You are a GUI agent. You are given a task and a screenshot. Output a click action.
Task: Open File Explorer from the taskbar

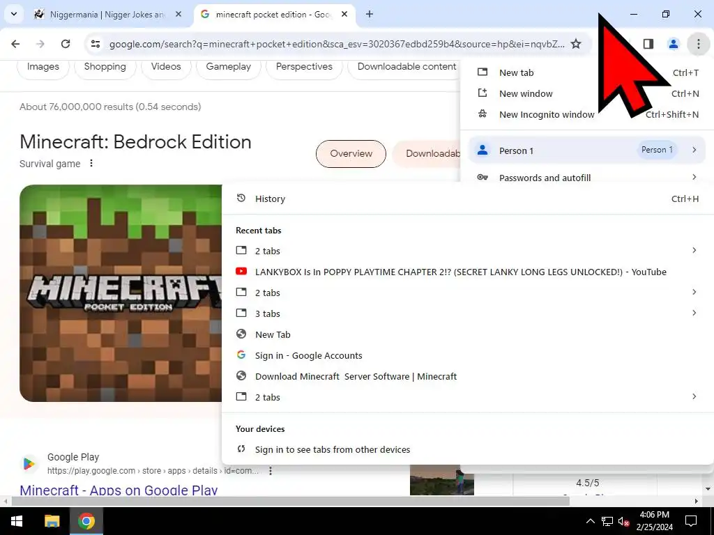tap(52, 521)
